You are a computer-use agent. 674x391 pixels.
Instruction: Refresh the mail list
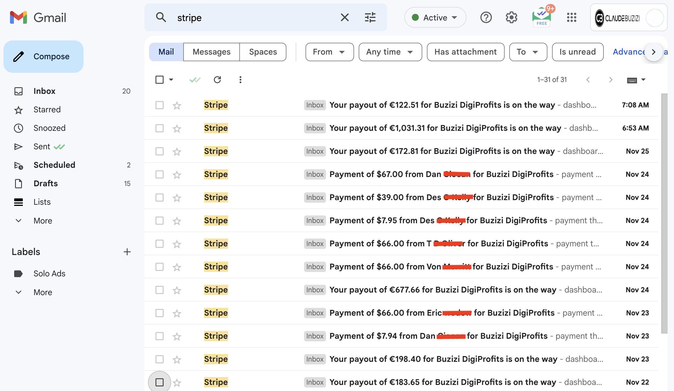[x=217, y=80]
